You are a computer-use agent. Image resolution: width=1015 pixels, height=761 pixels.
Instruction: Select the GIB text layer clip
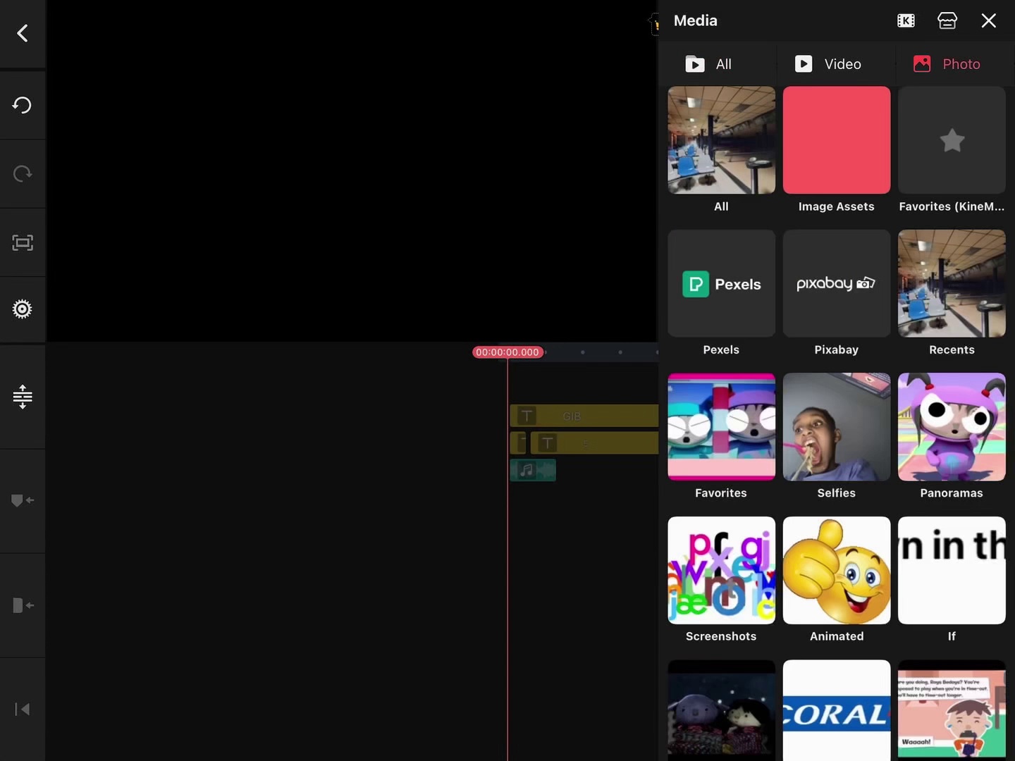coord(584,416)
